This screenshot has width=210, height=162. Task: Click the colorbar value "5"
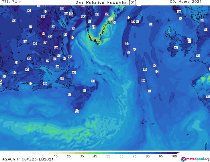click(42, 156)
